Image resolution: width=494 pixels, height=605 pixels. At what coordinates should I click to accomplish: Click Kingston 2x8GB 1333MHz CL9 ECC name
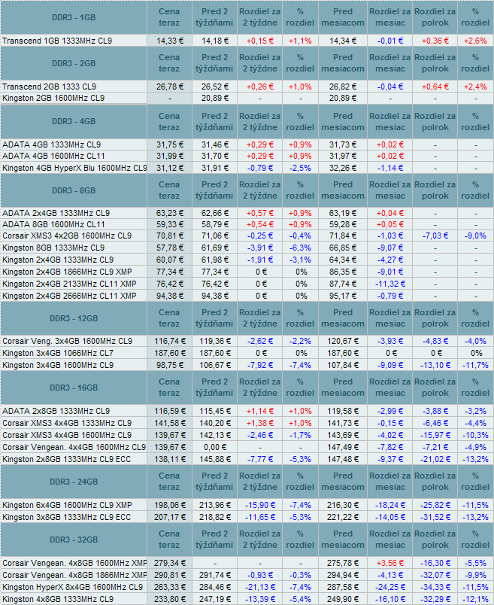click(67, 459)
